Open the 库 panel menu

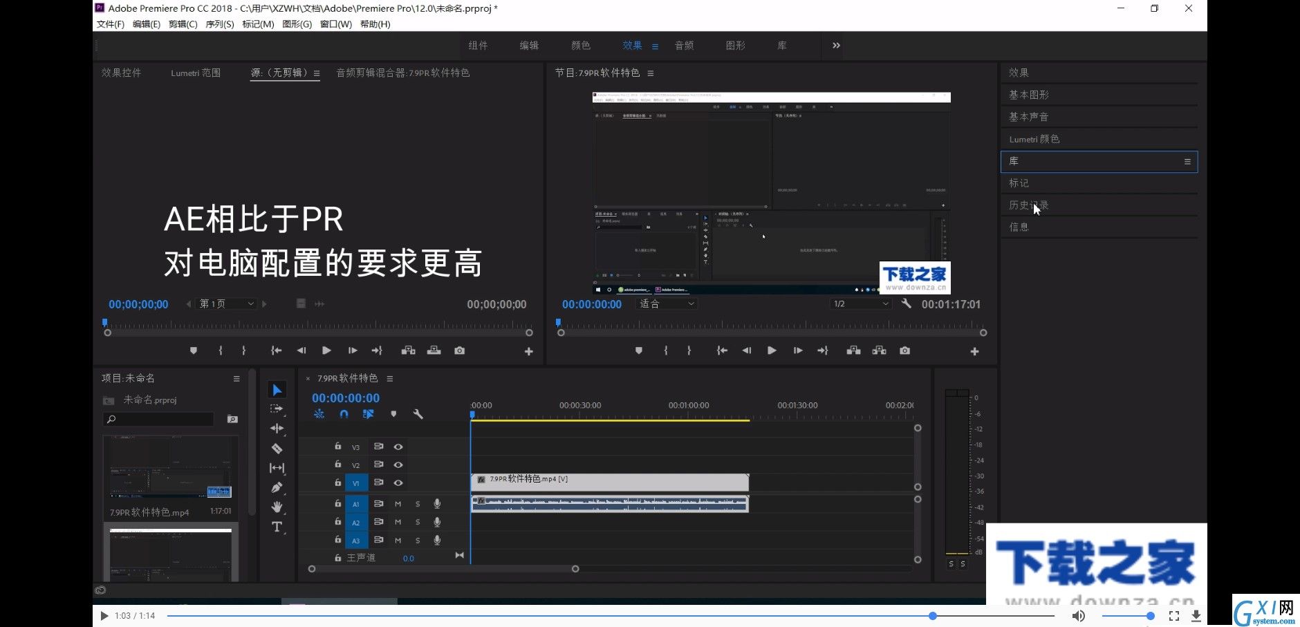1187,162
